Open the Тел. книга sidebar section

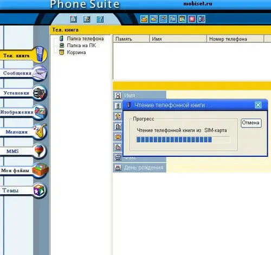(x=23, y=55)
